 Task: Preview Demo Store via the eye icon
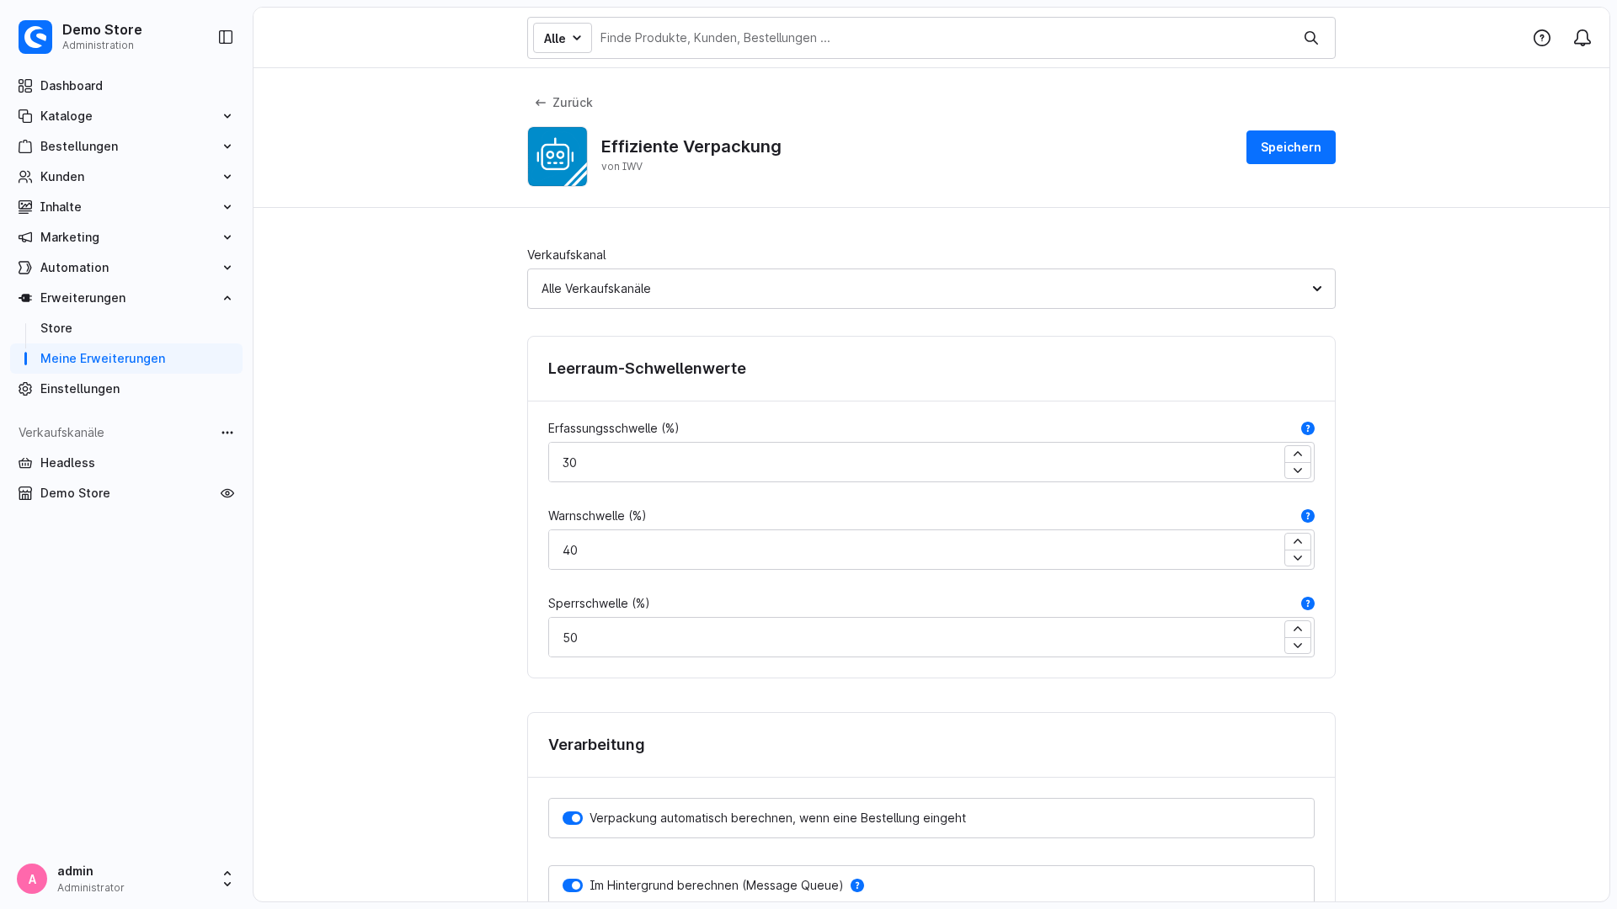pyautogui.click(x=227, y=493)
